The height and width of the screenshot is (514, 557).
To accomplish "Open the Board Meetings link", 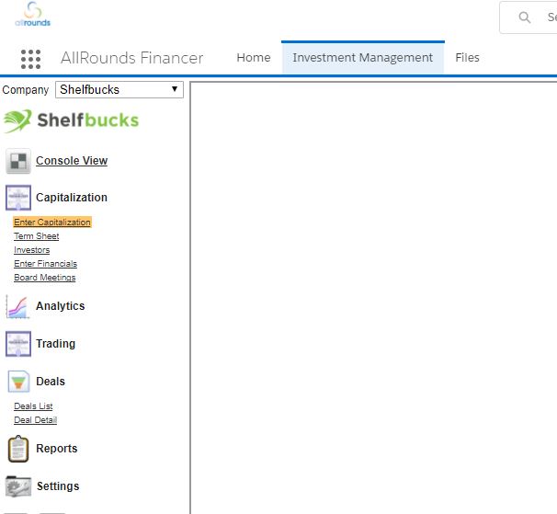I will [x=45, y=278].
